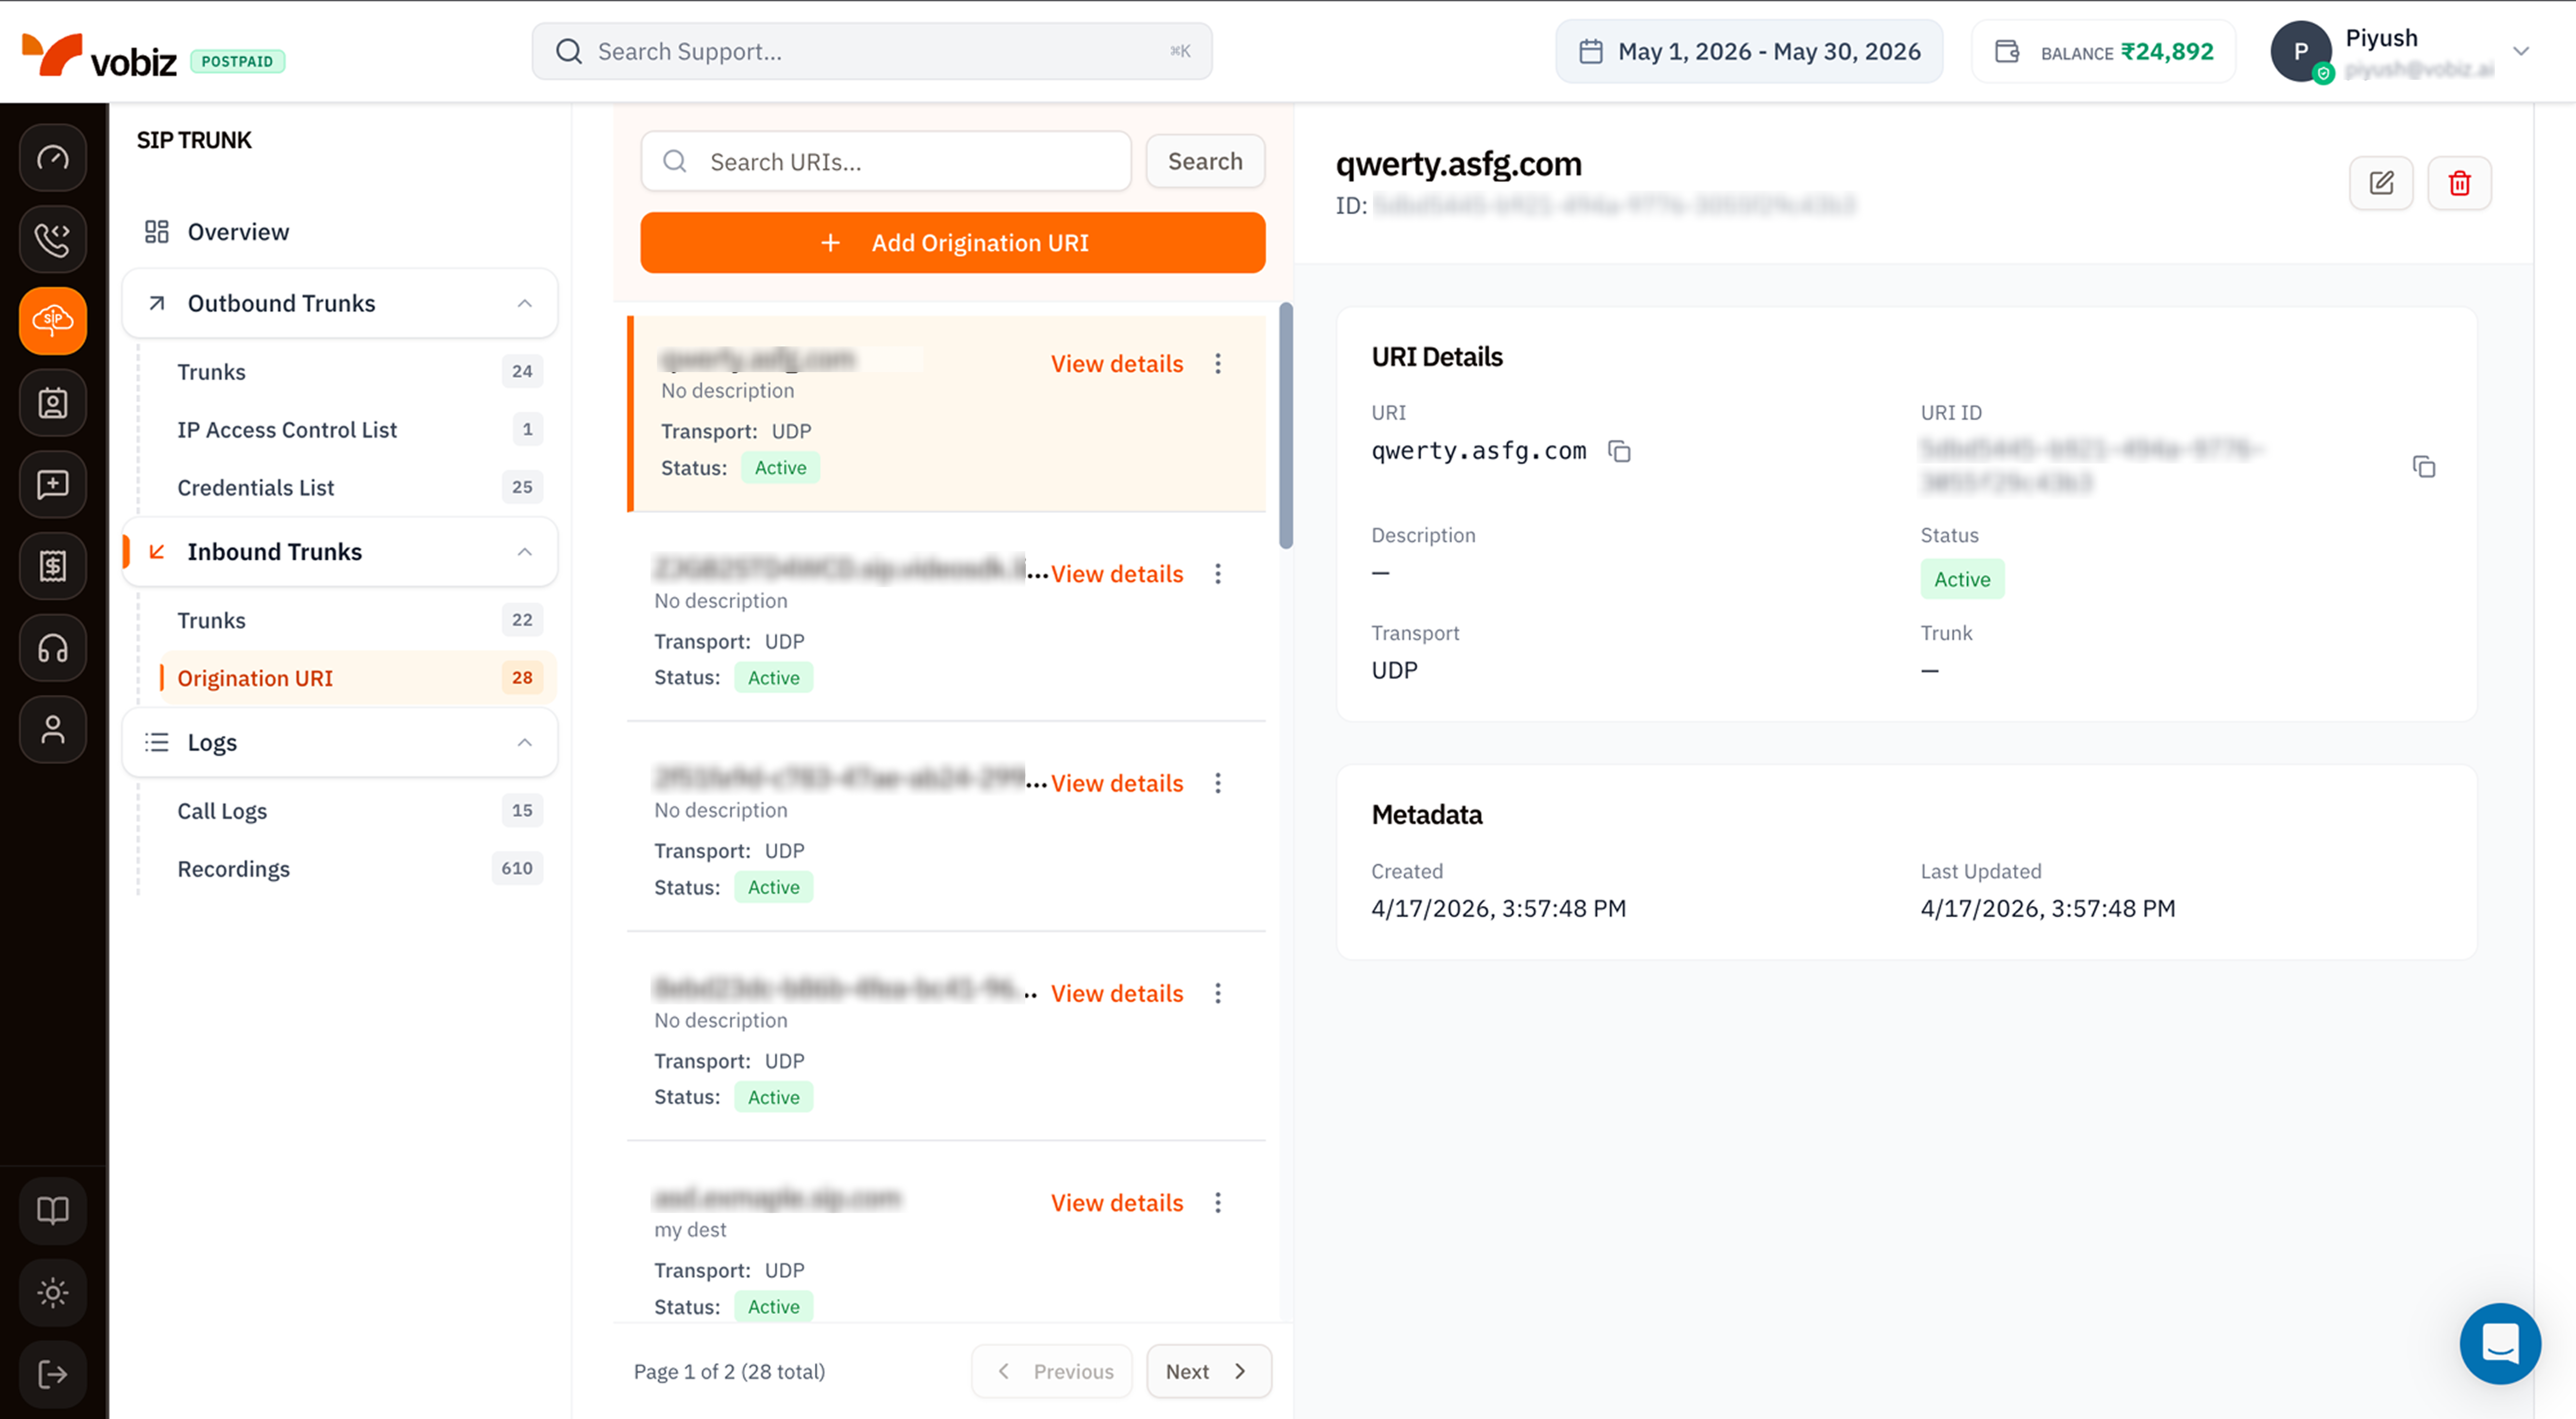Open the dashboard gauge icon in sidebar
Image resolution: width=2576 pixels, height=1419 pixels.
pyautogui.click(x=53, y=158)
